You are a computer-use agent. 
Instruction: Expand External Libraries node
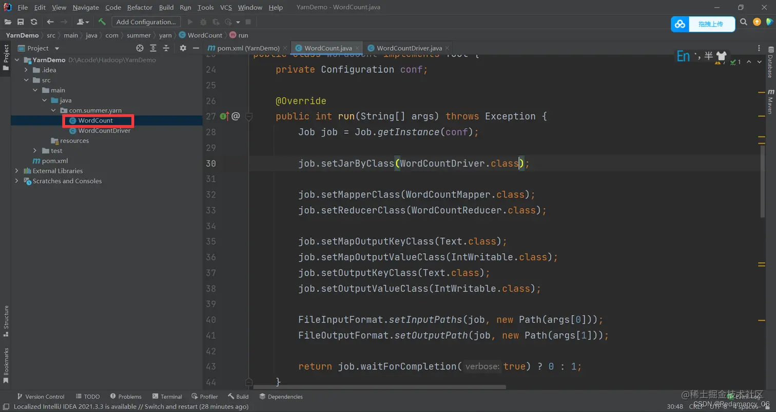pyautogui.click(x=16, y=171)
